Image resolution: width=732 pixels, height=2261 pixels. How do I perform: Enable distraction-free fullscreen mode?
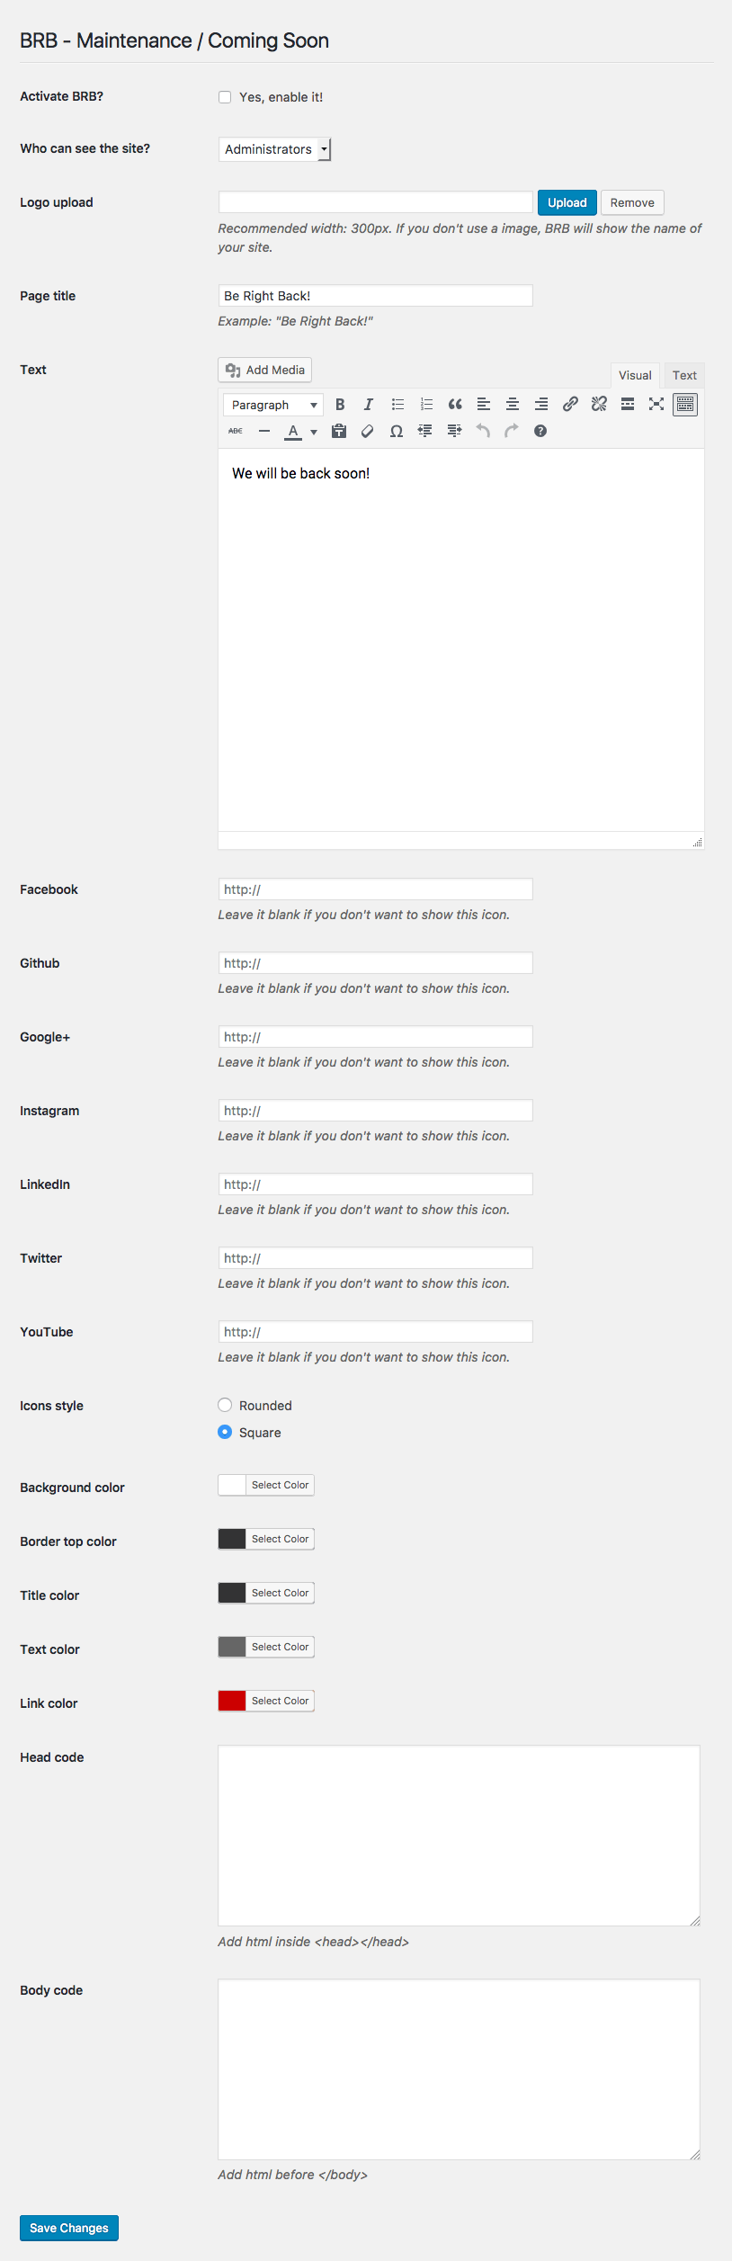[656, 405]
